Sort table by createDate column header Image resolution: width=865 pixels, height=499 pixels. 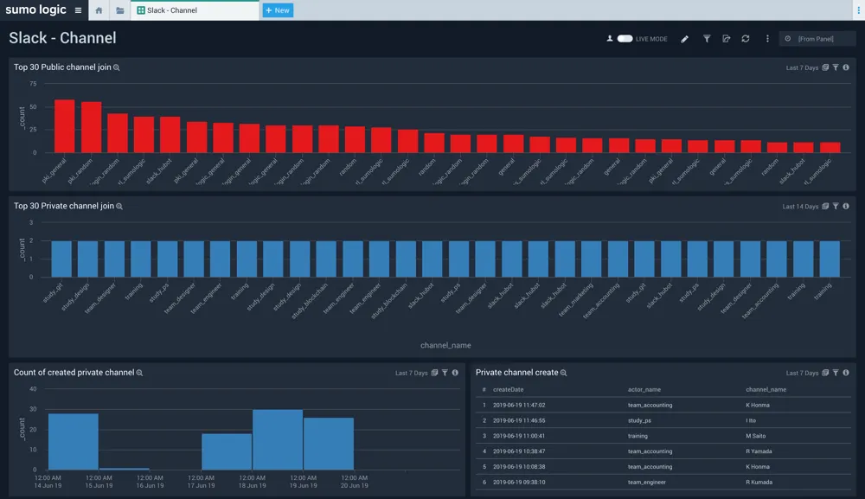click(508, 389)
